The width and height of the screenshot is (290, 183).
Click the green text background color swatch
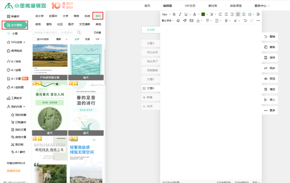203,14
